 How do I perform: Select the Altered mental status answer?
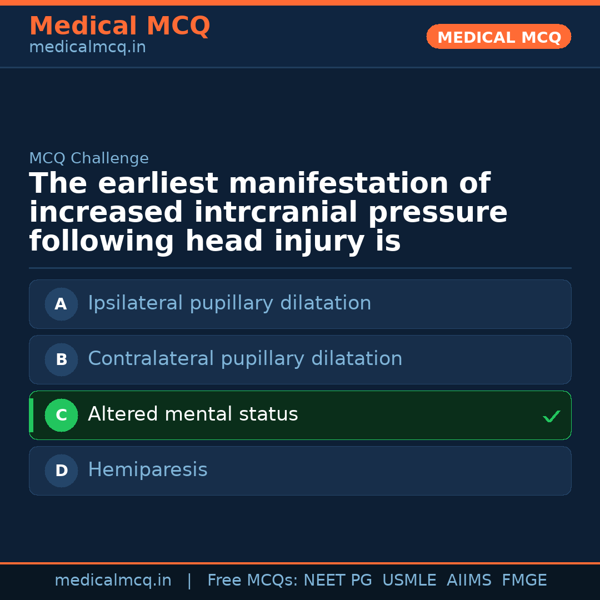click(193, 414)
